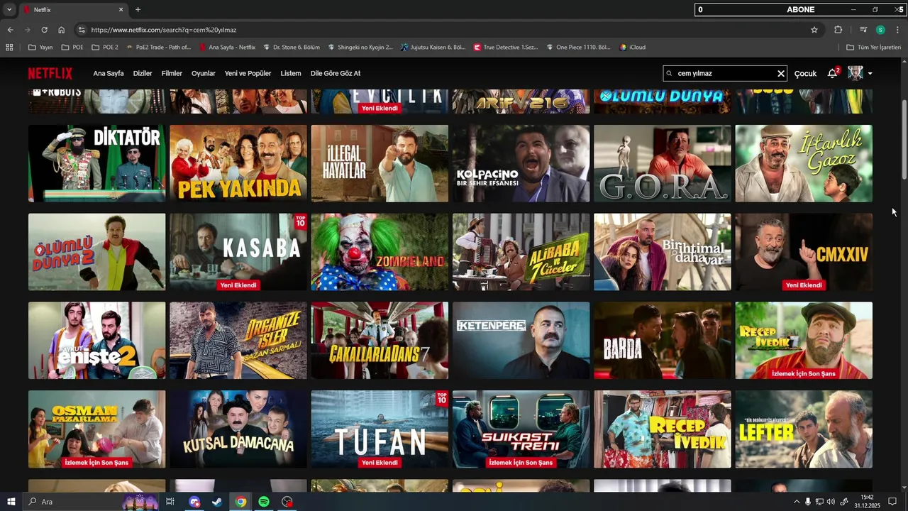The width and height of the screenshot is (908, 511).
Task: Go to Ana Sayfa in Netflix menu
Action: click(x=109, y=74)
